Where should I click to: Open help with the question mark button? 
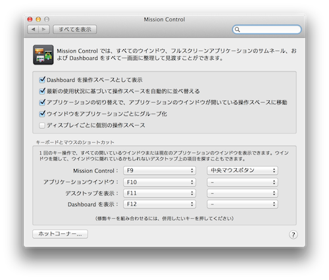293,235
